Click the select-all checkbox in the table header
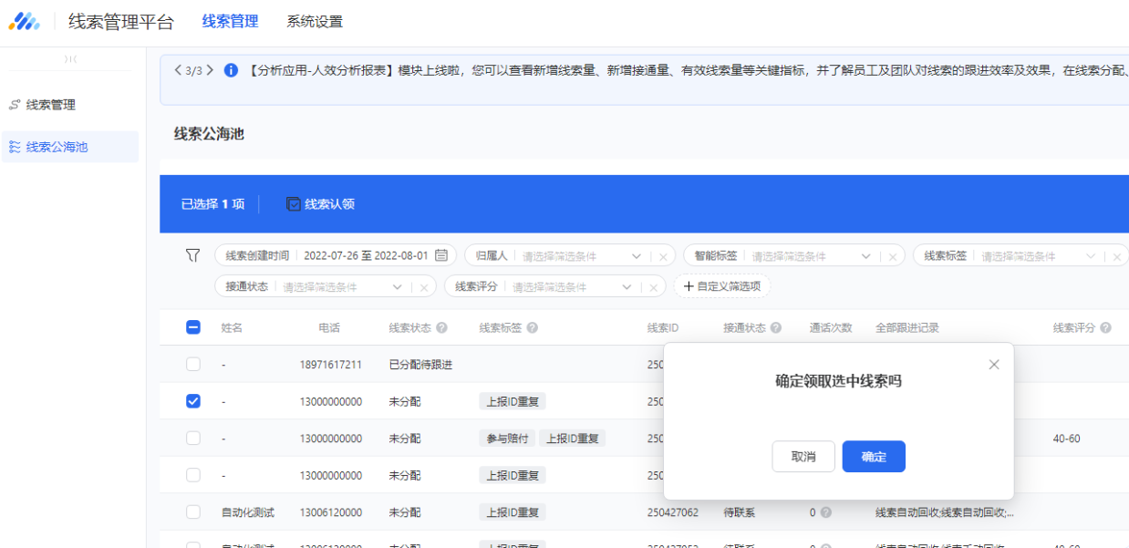Screen dimensions: 1129x548 tap(192, 327)
